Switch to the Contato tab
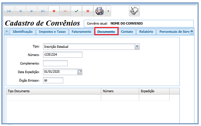The image size is (201, 126). point(127,32)
